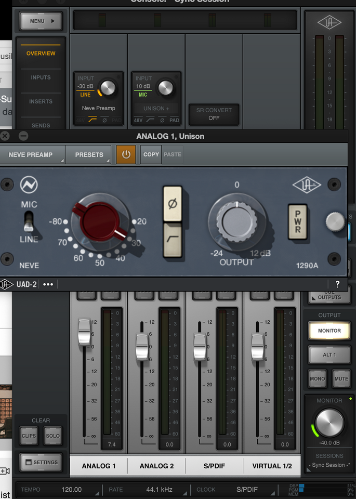Click Neve Preamp Unison slot
This screenshot has height=499, width=356.
(98, 108)
